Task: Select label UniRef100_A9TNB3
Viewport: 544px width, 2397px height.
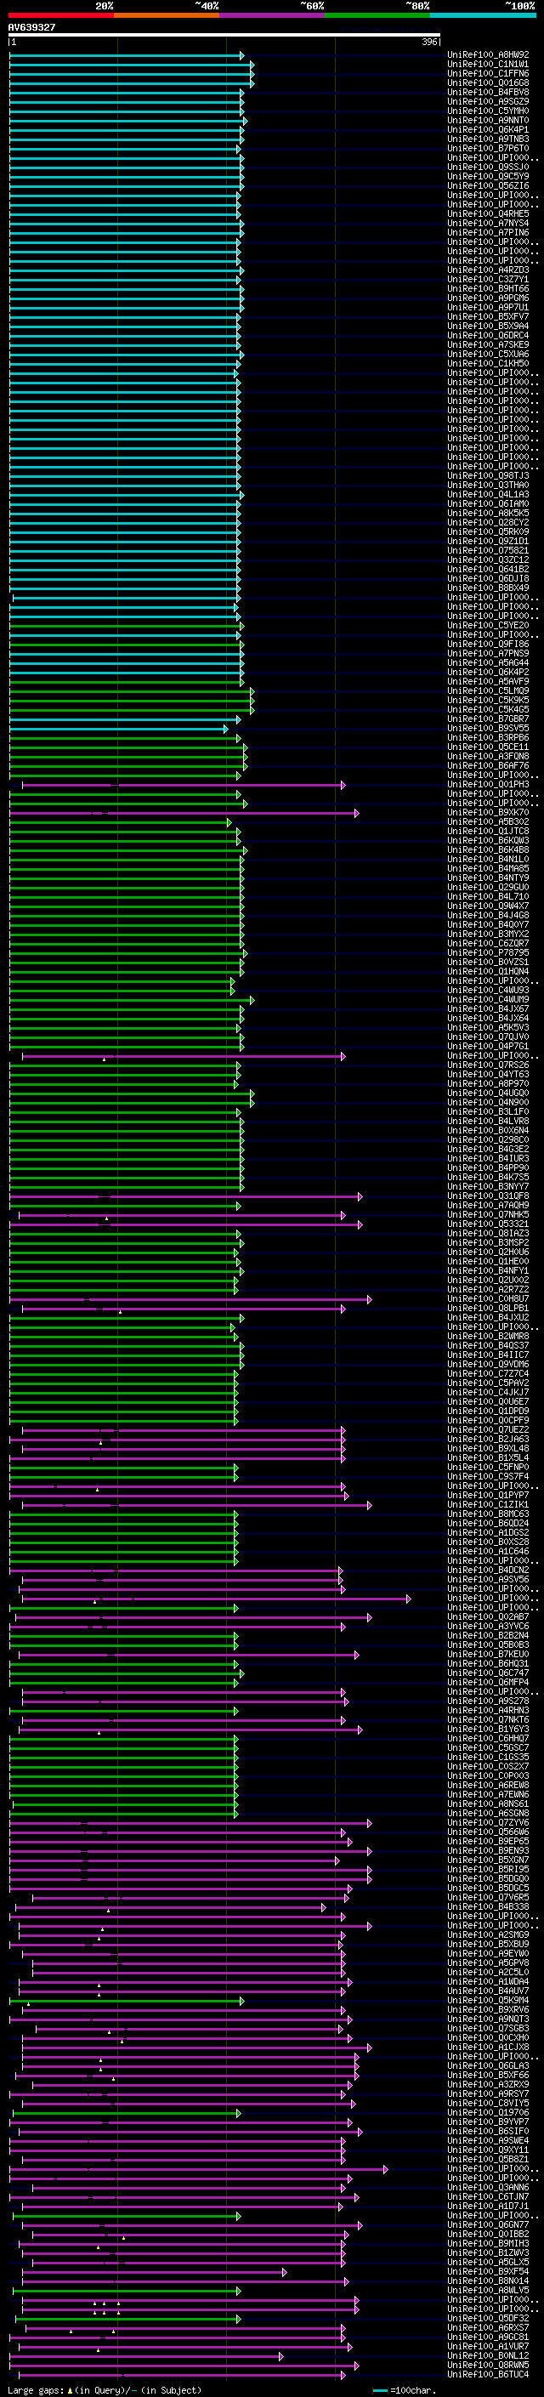Action: click(488, 139)
